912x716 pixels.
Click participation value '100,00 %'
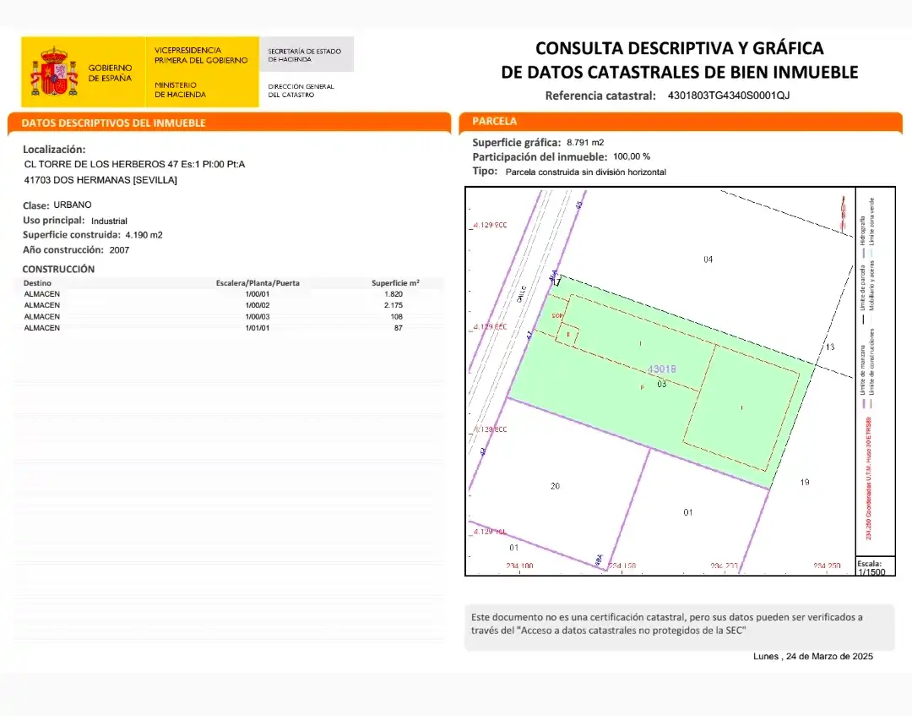[632, 156]
